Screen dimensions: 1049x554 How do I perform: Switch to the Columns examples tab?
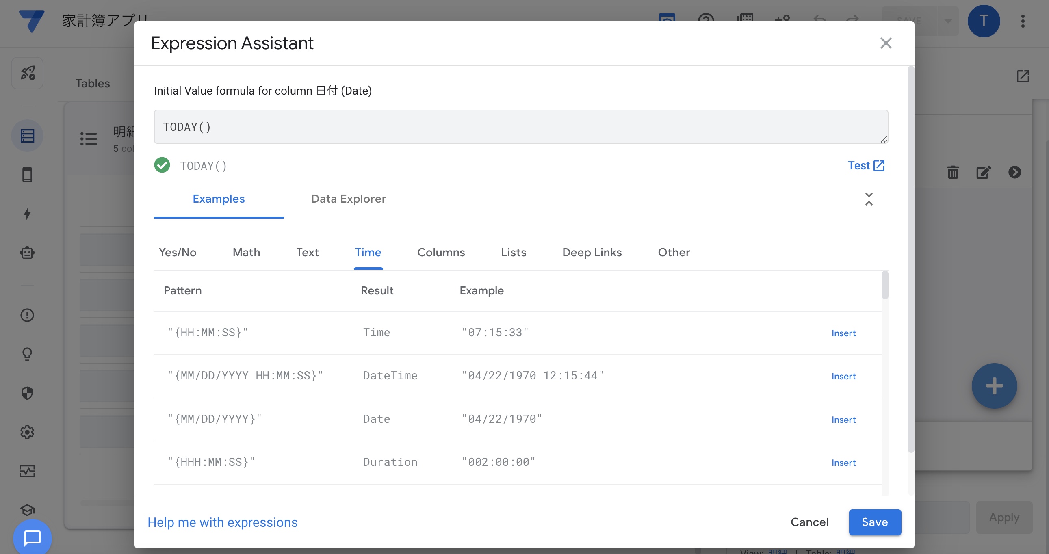pyautogui.click(x=441, y=252)
